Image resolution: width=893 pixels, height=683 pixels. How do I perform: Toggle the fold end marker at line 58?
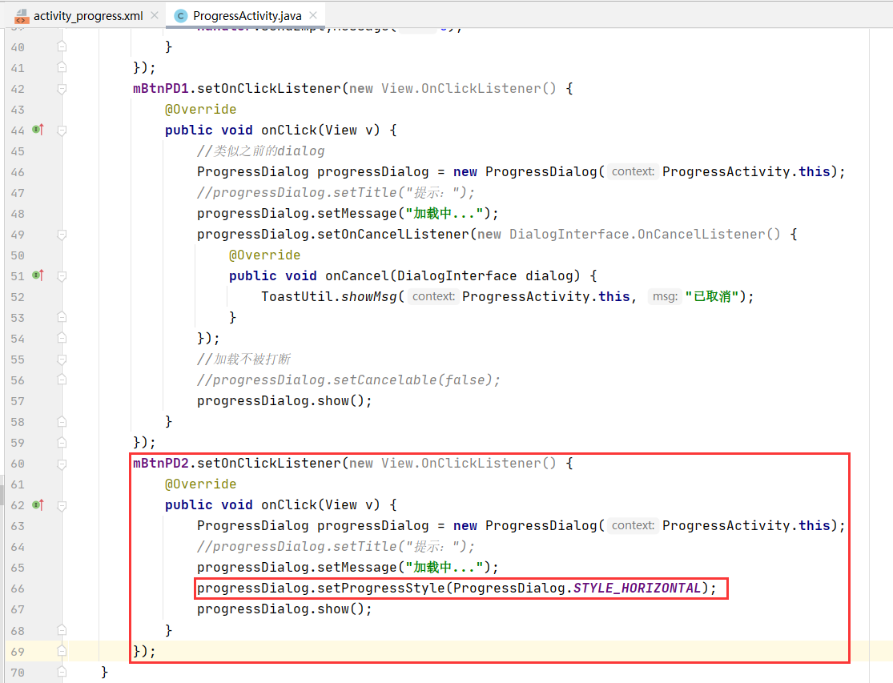pos(62,422)
